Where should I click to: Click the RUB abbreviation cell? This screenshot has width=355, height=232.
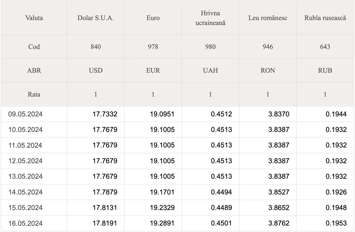point(325,70)
